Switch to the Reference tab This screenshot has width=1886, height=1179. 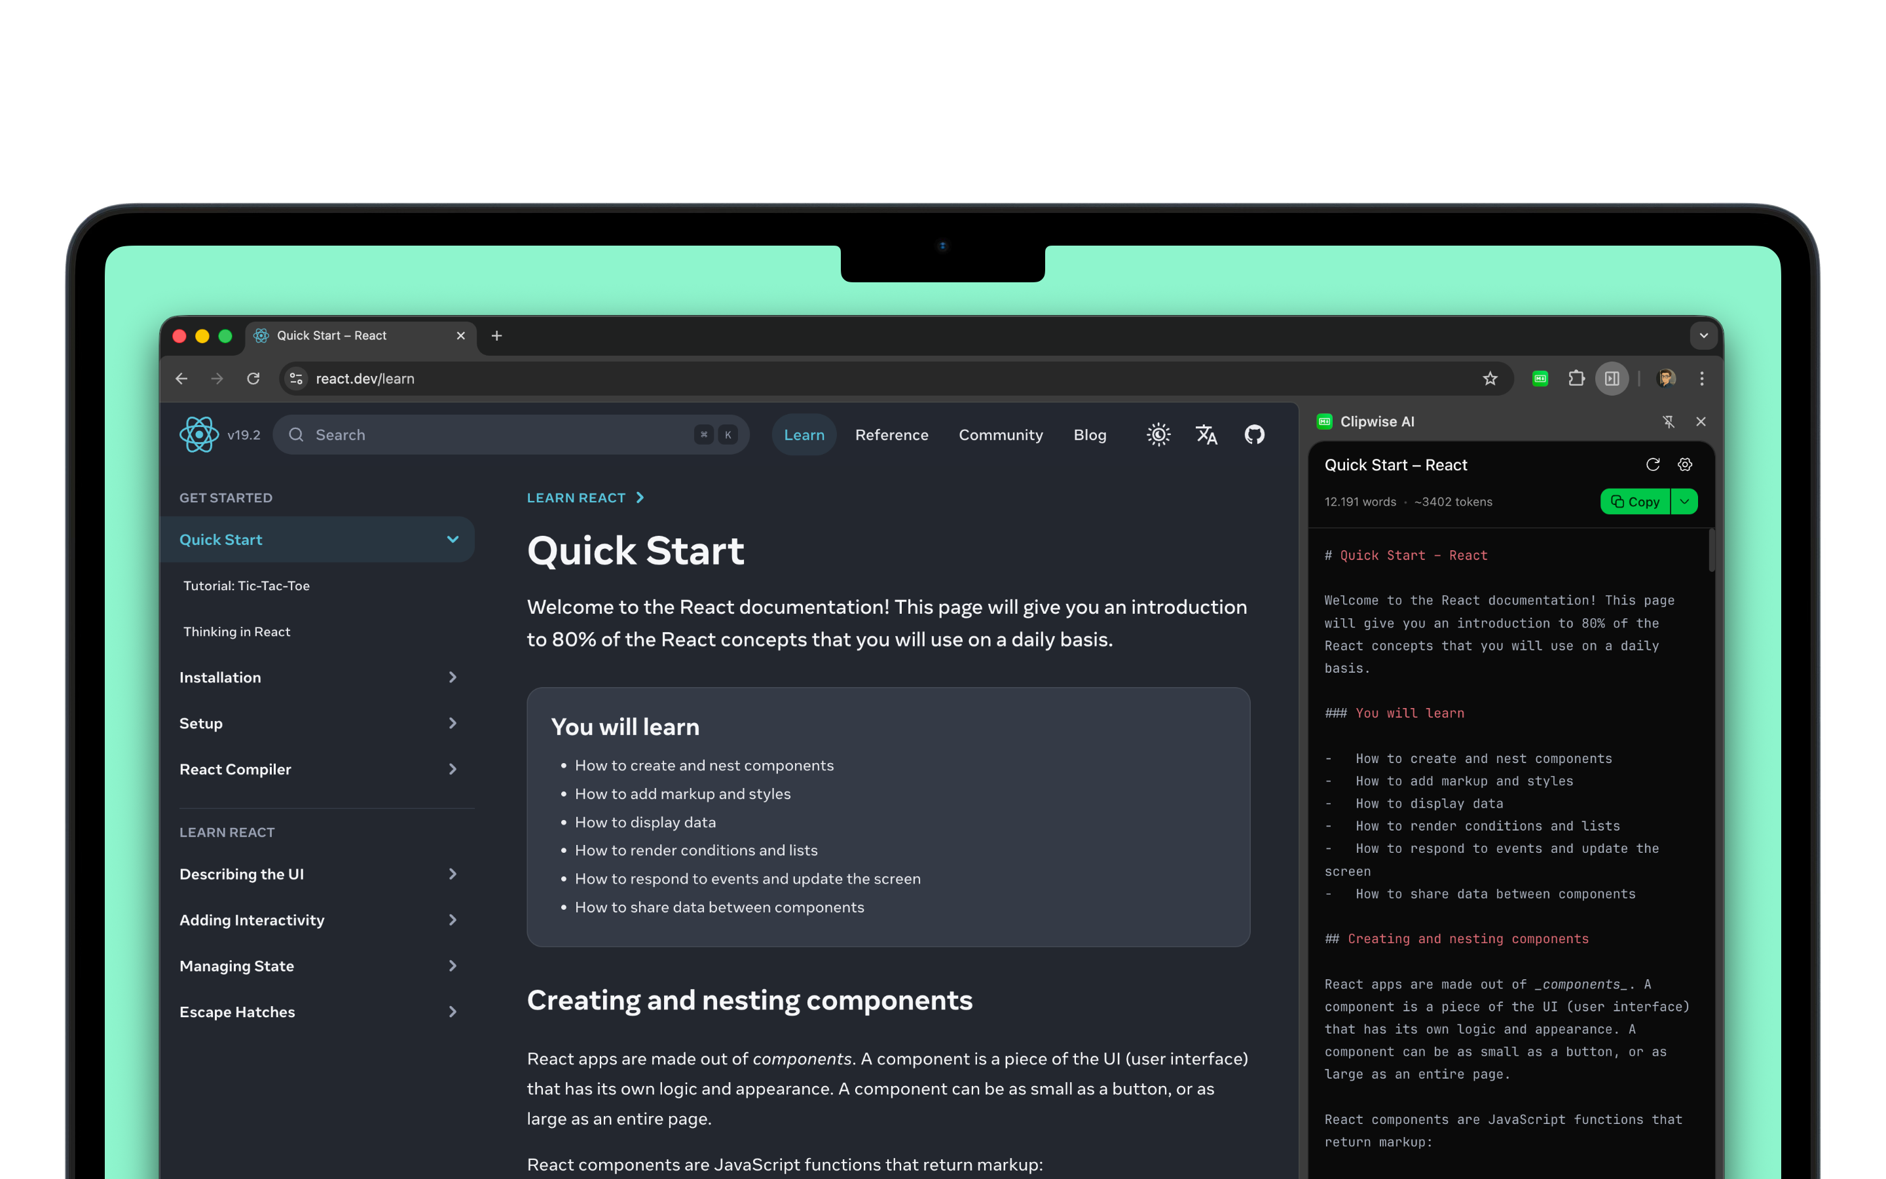[x=891, y=434]
